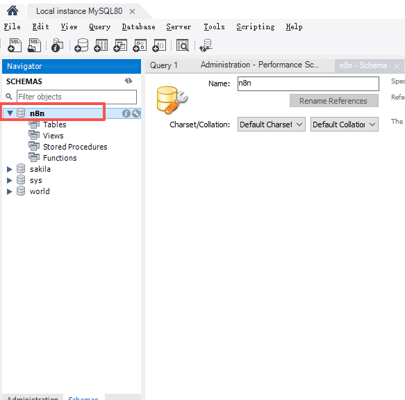Search table data toolbar icon
Viewport: 405px width, 400px height.
[x=183, y=45]
